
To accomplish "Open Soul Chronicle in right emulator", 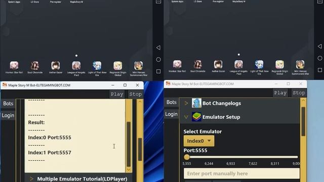I will [198, 64].
